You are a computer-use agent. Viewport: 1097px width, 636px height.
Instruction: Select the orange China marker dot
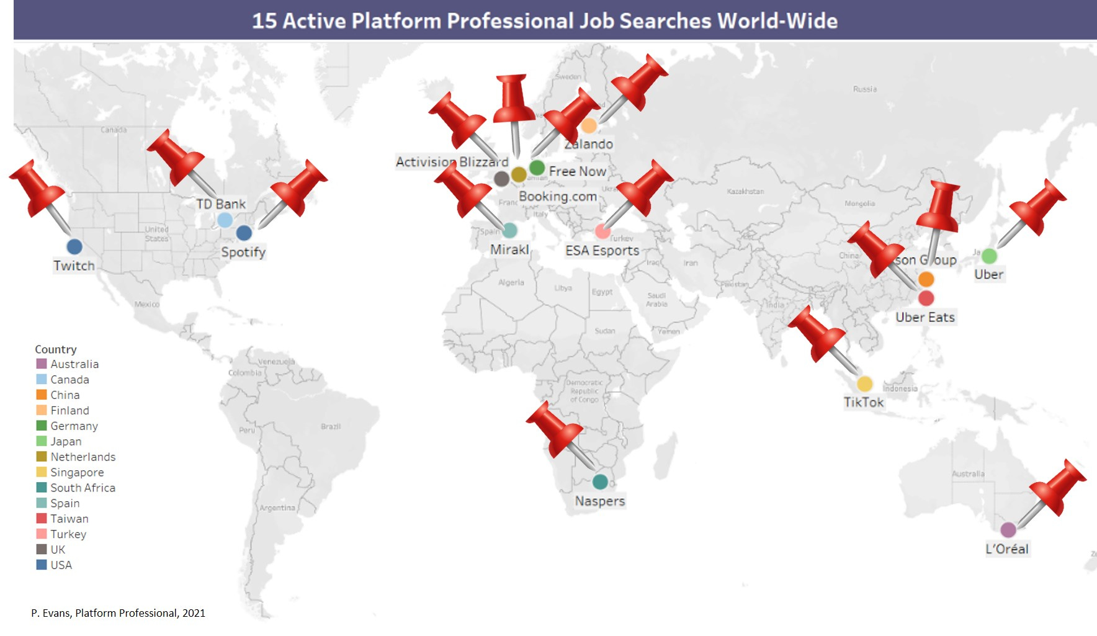[x=926, y=279]
